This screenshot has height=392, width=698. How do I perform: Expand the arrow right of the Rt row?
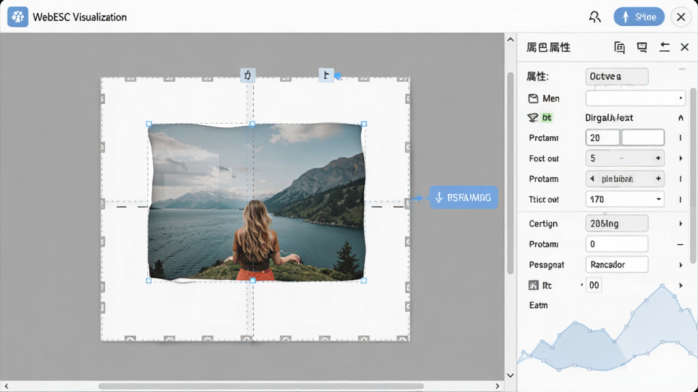point(681,285)
